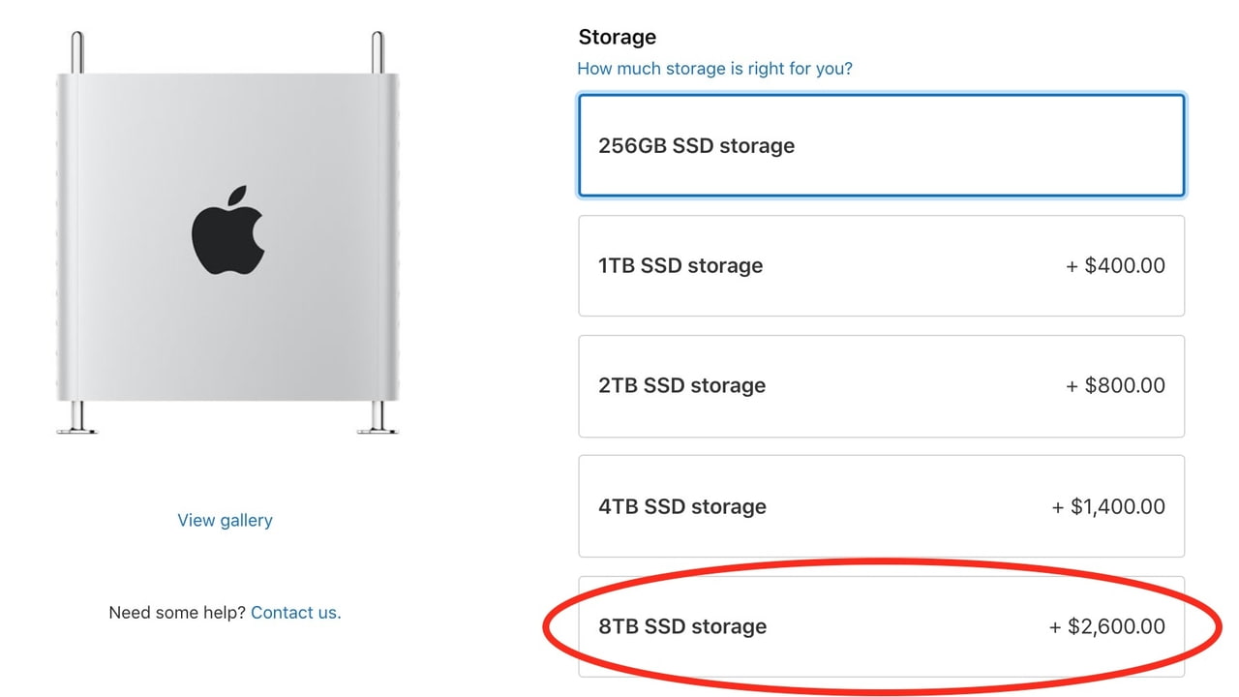Click the + $1,400.00 upgrade price
The width and height of the screenshot is (1239, 697).
click(x=1108, y=506)
